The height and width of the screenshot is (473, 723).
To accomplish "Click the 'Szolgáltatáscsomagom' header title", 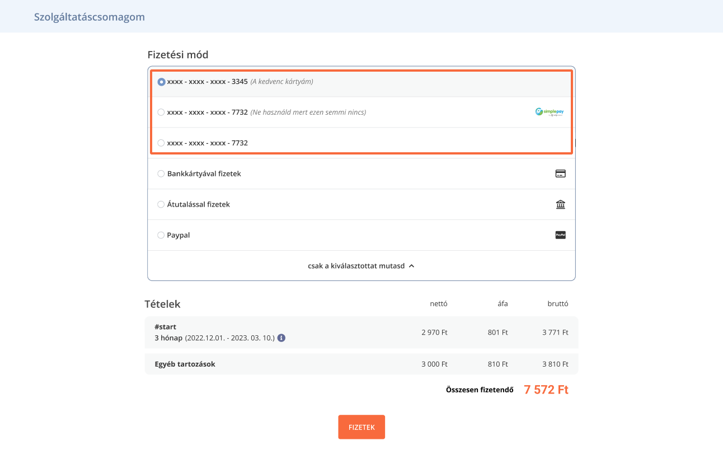I will click(90, 17).
